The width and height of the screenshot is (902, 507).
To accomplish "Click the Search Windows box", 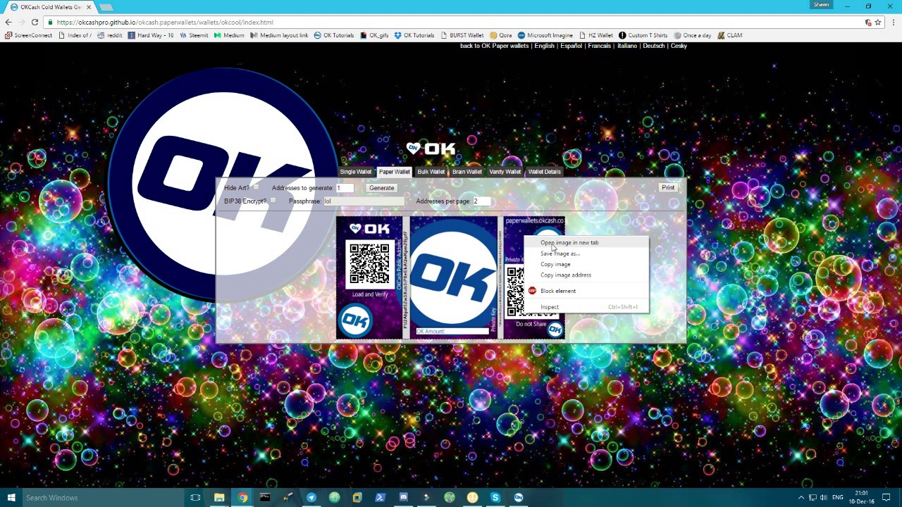I will point(101,498).
